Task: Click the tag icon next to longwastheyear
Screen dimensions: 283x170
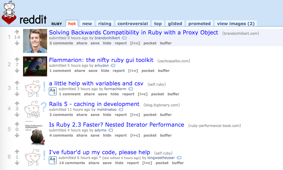Action: [179, 158]
